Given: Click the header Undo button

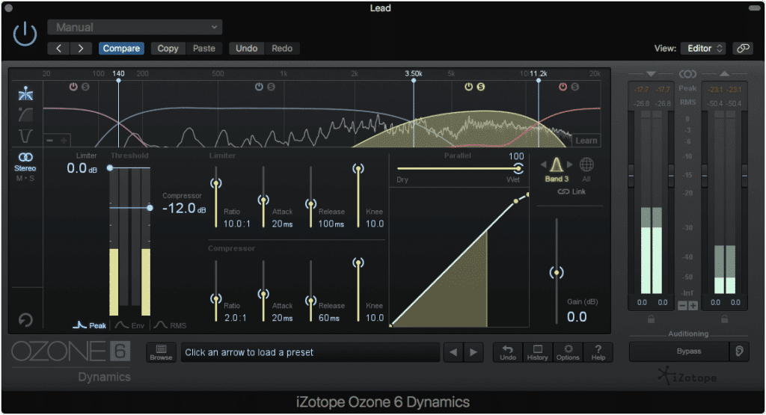Looking at the screenshot, I should point(246,49).
